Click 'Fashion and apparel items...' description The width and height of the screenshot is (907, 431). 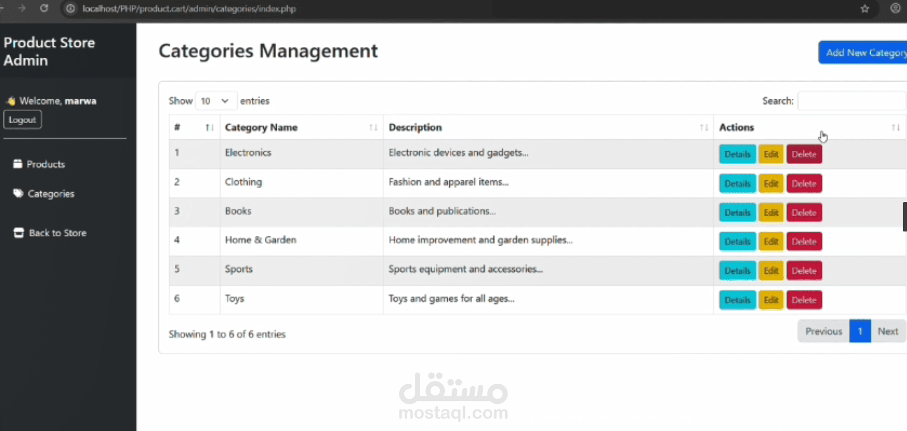click(448, 182)
